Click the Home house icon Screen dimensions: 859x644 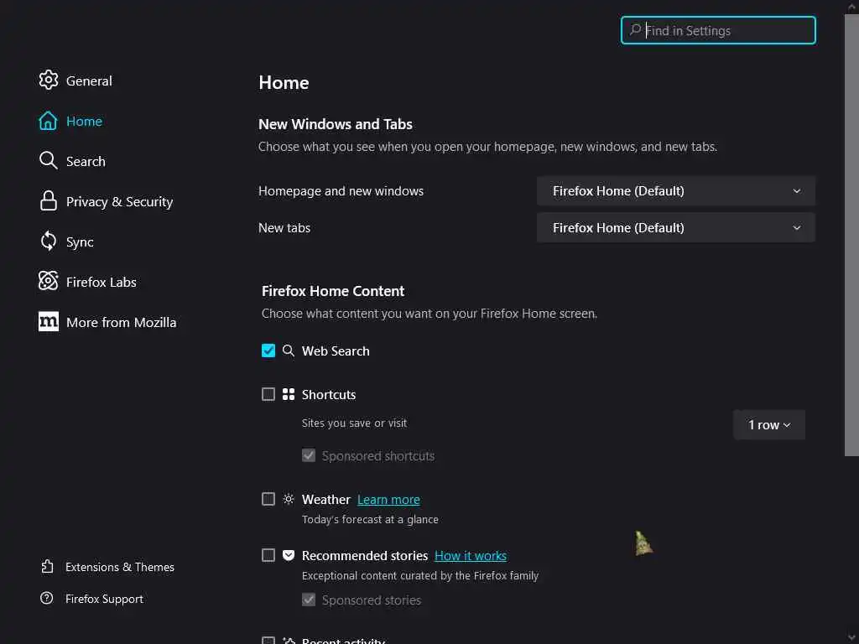[x=48, y=121]
